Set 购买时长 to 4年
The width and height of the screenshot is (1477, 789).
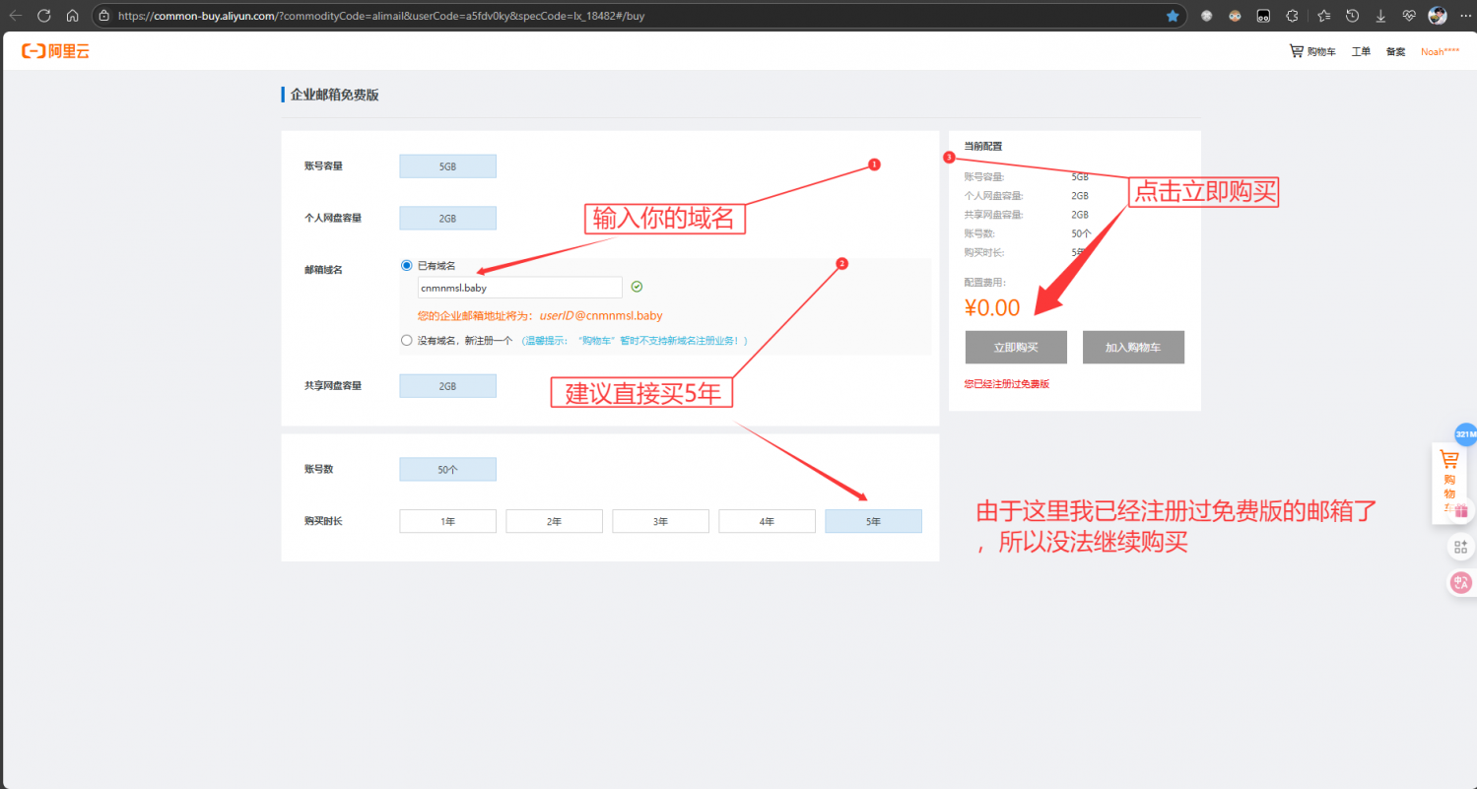click(767, 521)
